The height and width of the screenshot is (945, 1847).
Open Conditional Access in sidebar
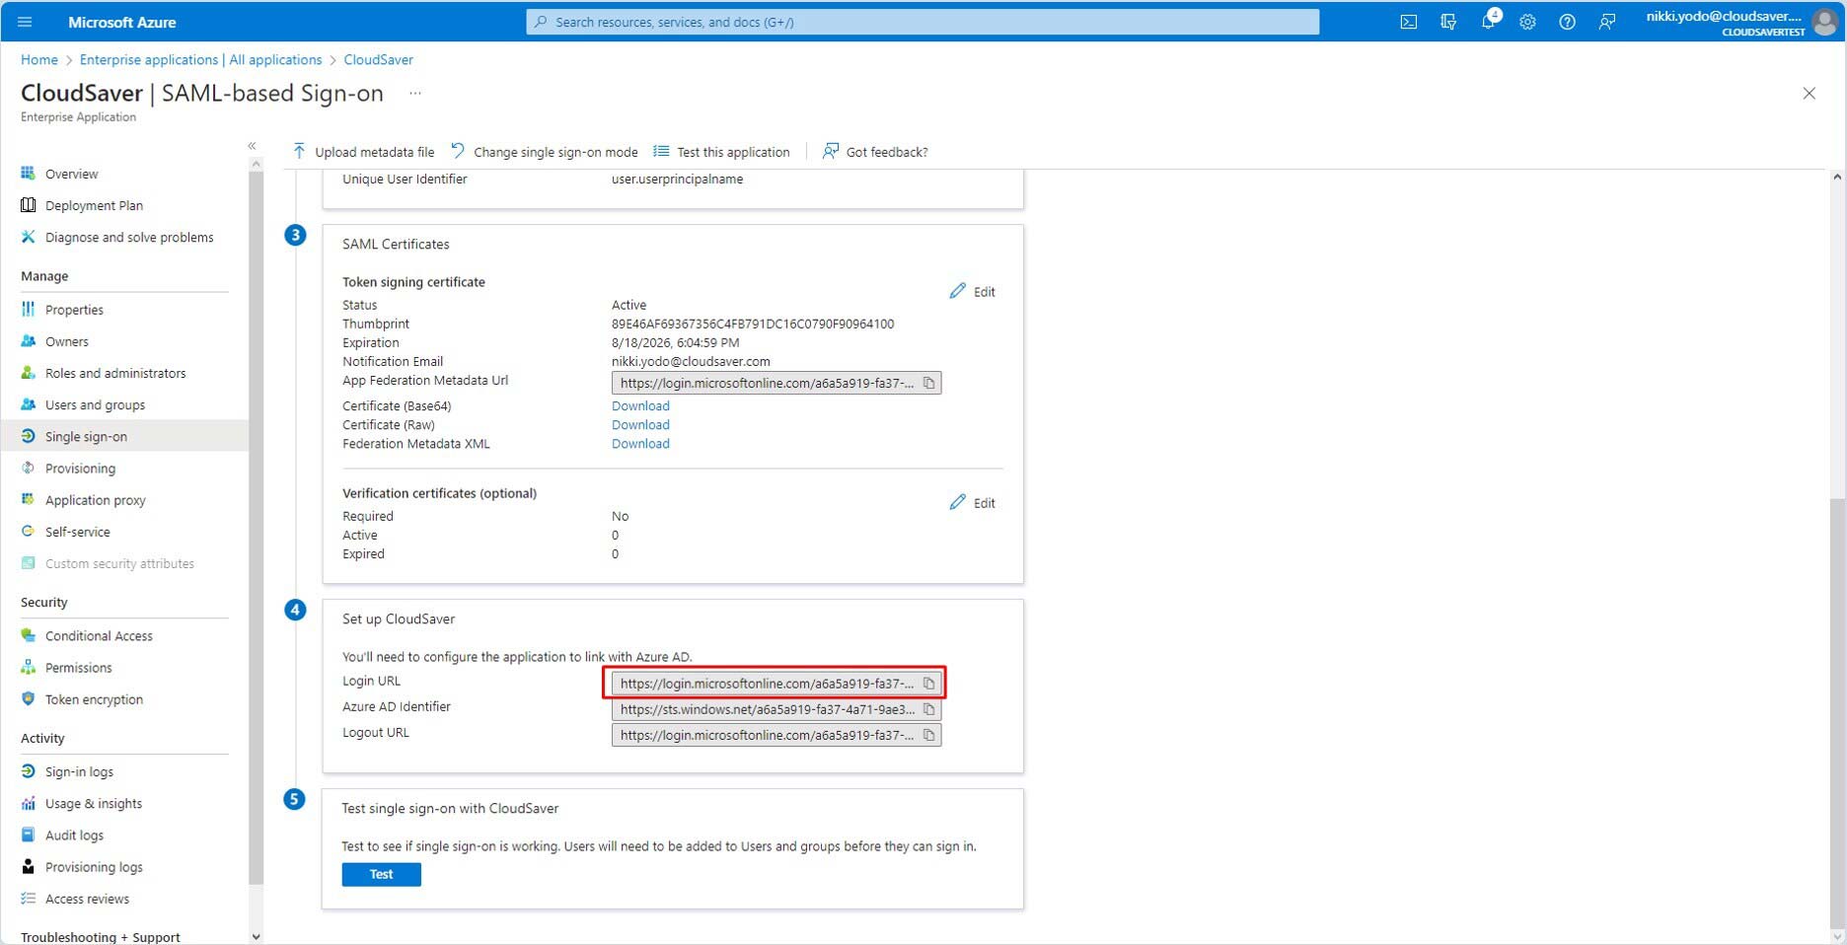point(99,636)
